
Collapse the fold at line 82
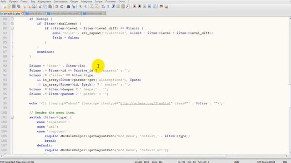(12, 28)
